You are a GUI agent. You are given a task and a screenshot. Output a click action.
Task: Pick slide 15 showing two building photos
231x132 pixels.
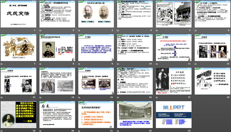click(x=96, y=81)
